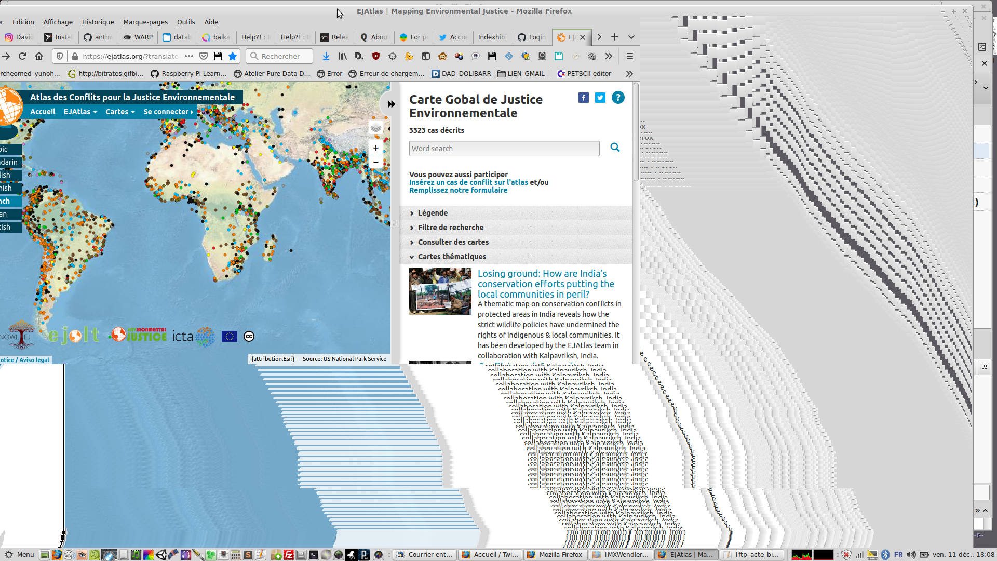Click the Facebook share icon

(584, 98)
